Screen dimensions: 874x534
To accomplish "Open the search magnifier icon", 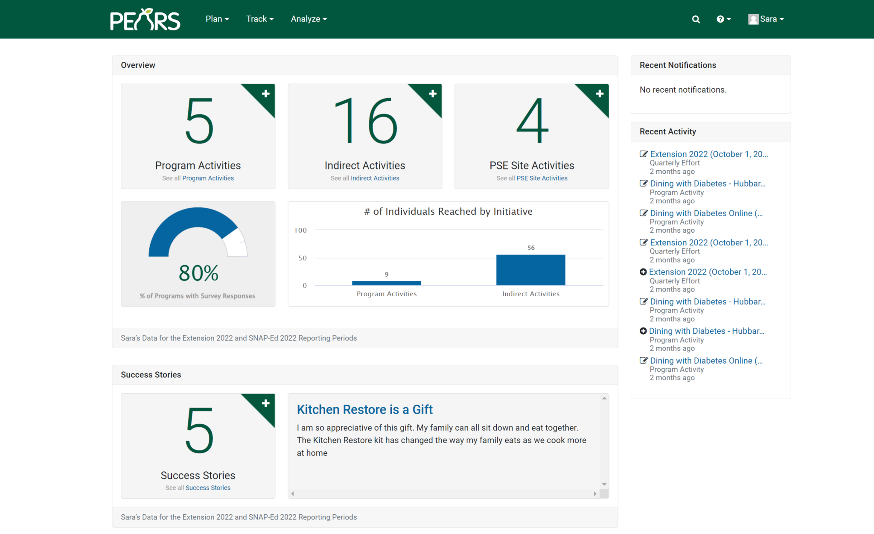I will 696,19.
